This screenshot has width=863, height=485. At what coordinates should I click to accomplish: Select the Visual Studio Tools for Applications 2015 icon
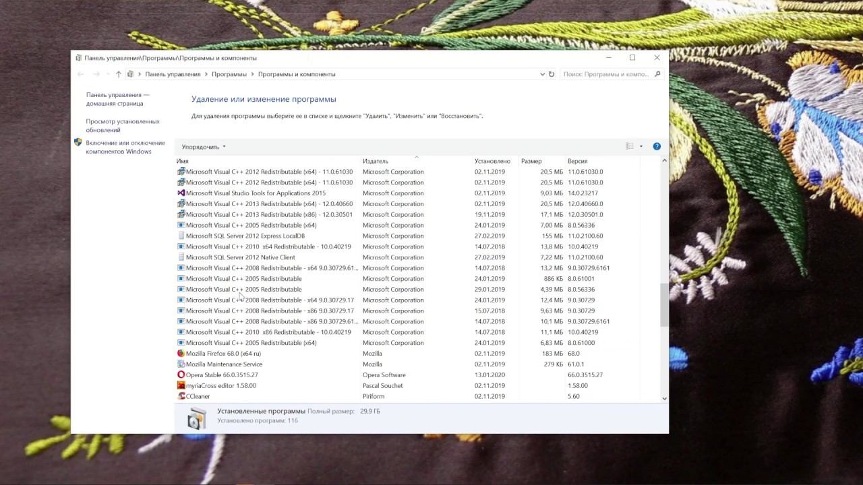pyautogui.click(x=181, y=193)
